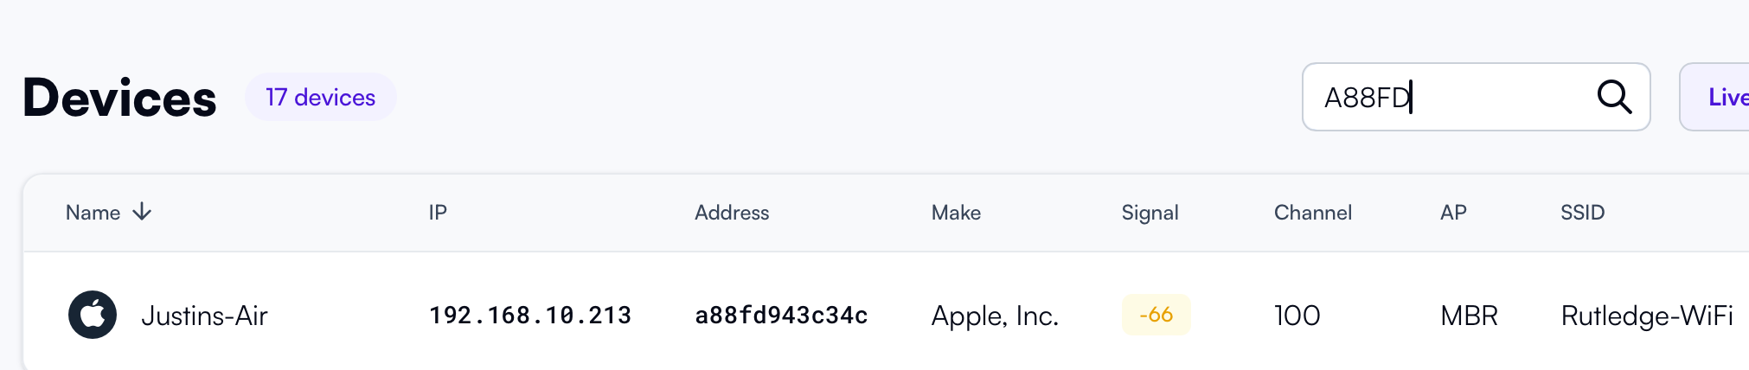Sort by the AP column header
This screenshot has height=370, width=1749.
1453,213
